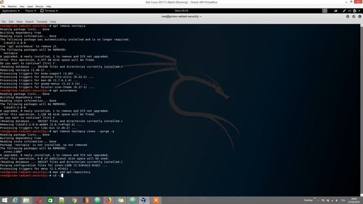Open VirtualBox Input menu
This screenshot has width=363, height=204.
click(x=30, y=6)
